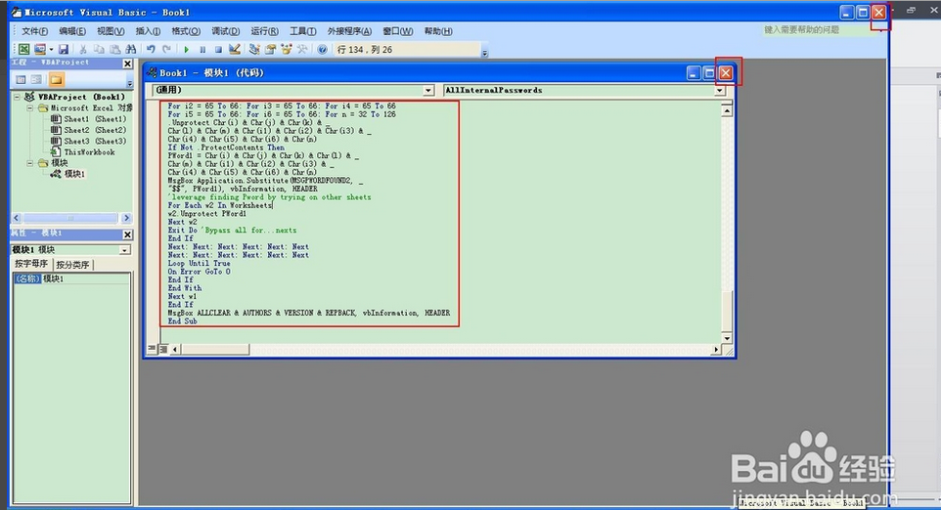
Task: Toggle Folders button in project panel
Action: coord(57,79)
